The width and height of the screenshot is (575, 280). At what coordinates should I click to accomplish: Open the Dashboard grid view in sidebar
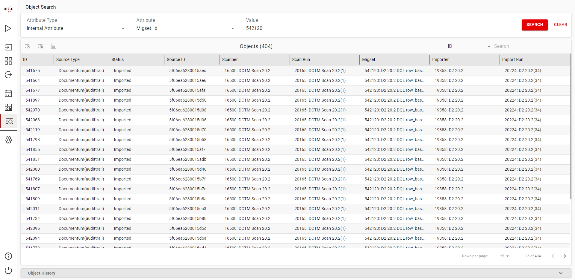8,61
